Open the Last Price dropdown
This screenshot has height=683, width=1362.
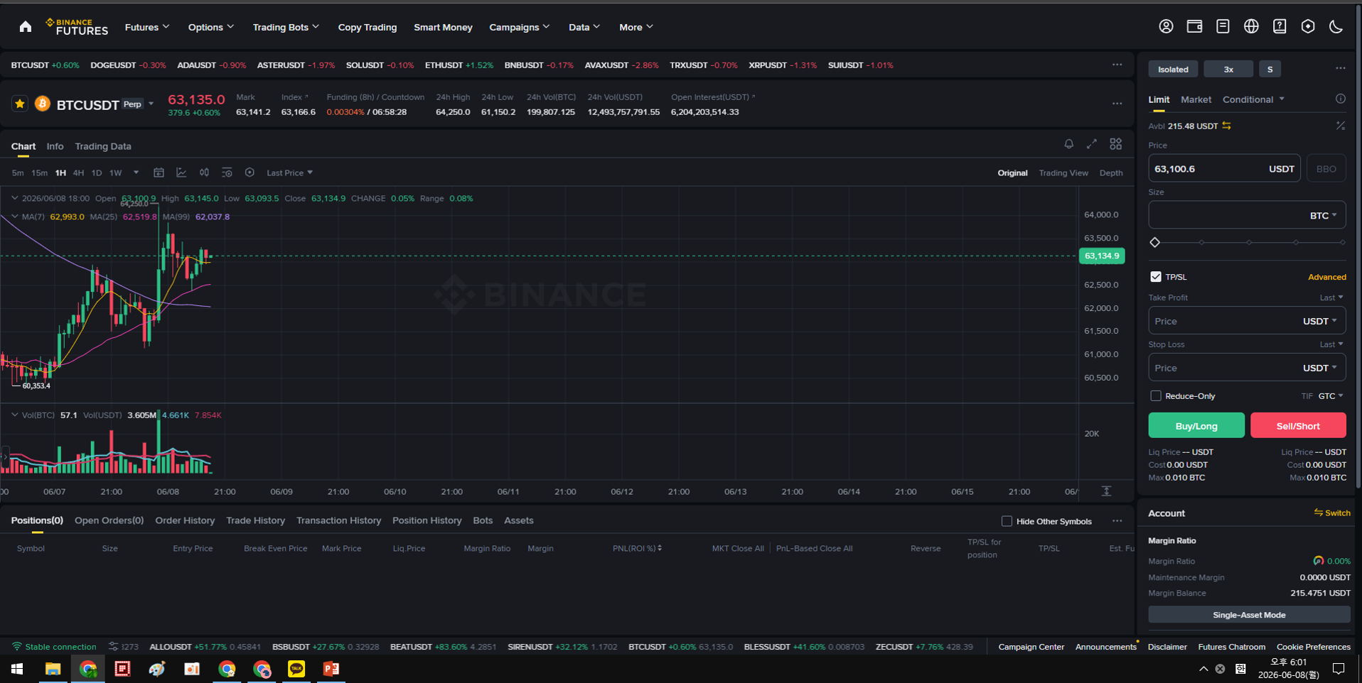click(289, 173)
